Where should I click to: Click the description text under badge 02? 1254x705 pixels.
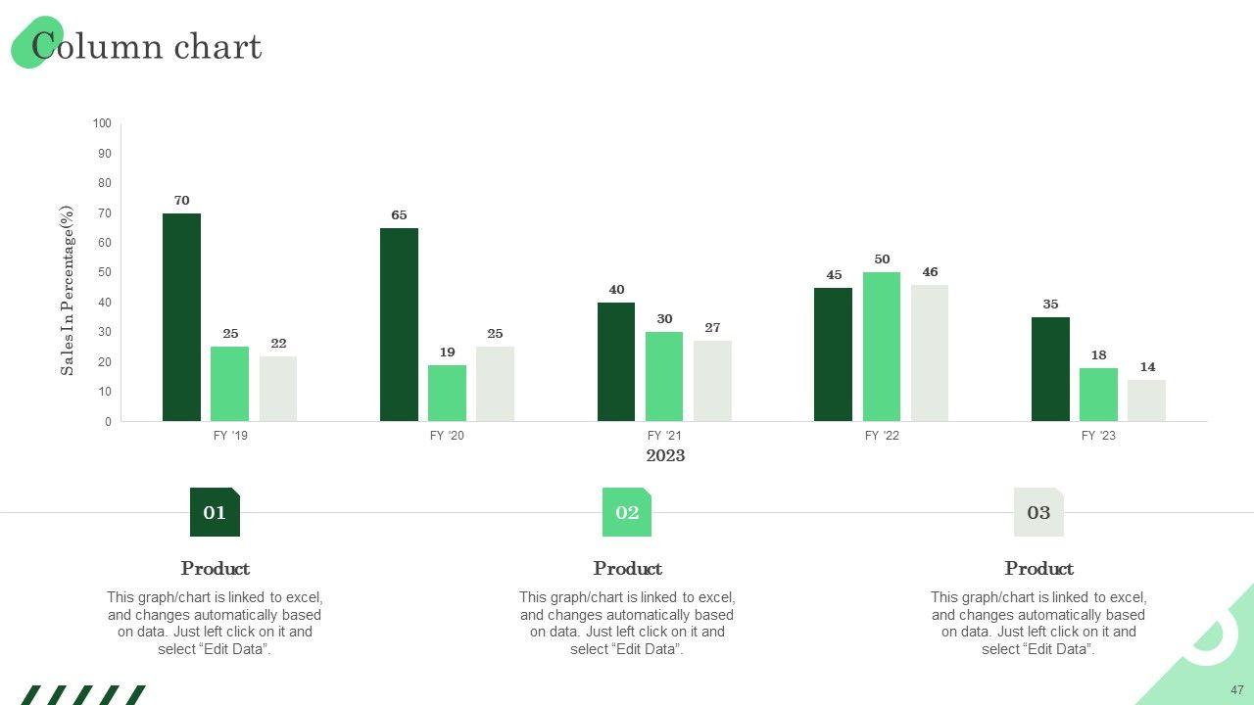click(627, 623)
